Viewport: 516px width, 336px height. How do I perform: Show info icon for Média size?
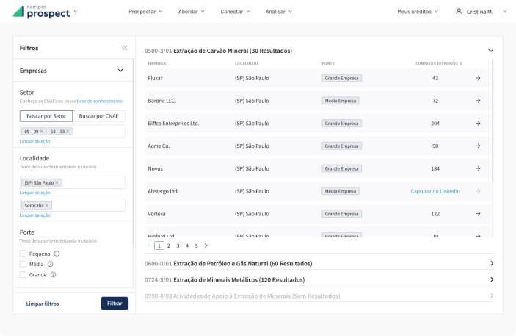coord(51,264)
